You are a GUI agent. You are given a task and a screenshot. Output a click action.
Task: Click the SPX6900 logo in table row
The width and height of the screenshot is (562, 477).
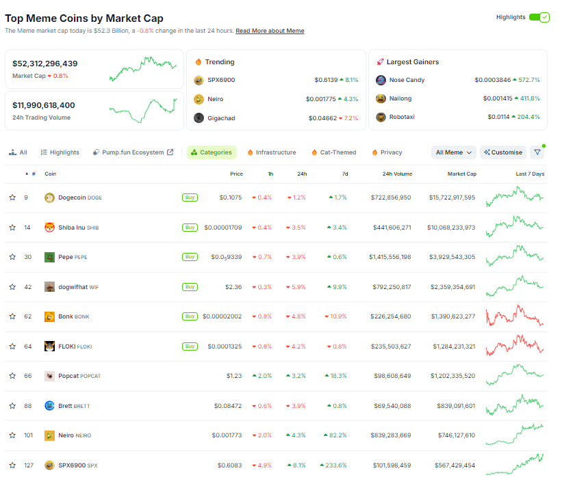pos(49,465)
